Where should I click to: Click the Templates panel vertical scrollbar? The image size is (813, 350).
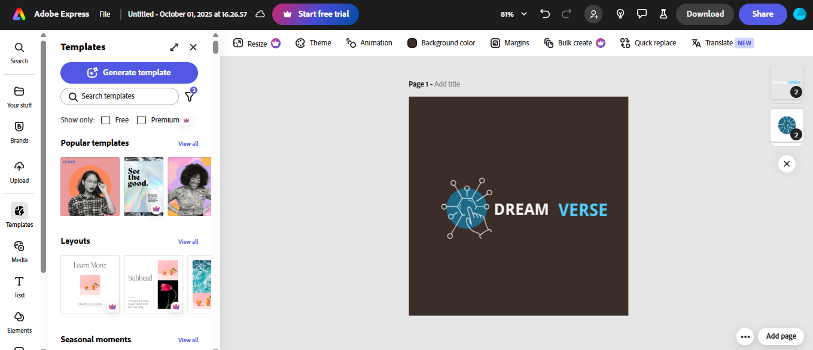(215, 47)
